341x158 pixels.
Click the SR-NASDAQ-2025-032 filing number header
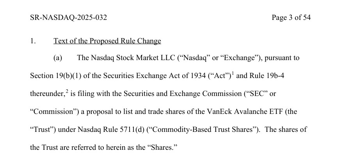(x=68, y=18)
